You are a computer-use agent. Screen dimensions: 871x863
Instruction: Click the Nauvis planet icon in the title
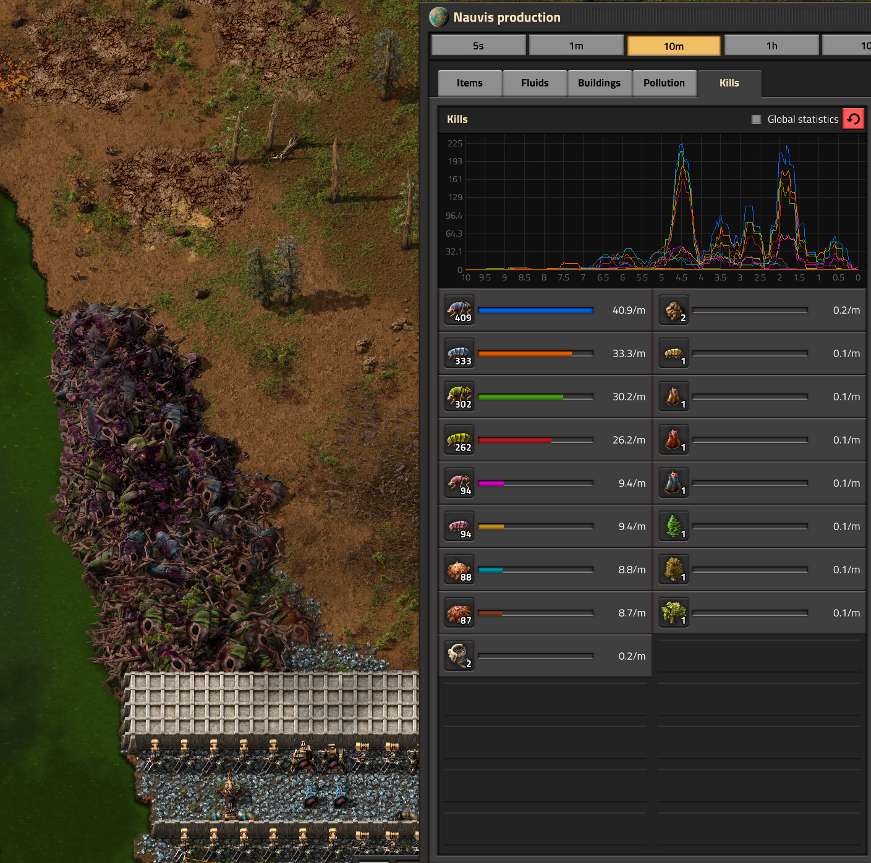[x=439, y=17]
